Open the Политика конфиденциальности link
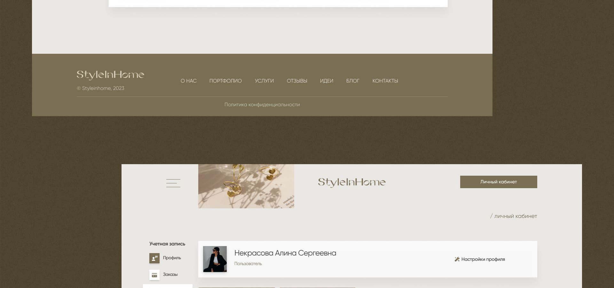 coord(262,105)
